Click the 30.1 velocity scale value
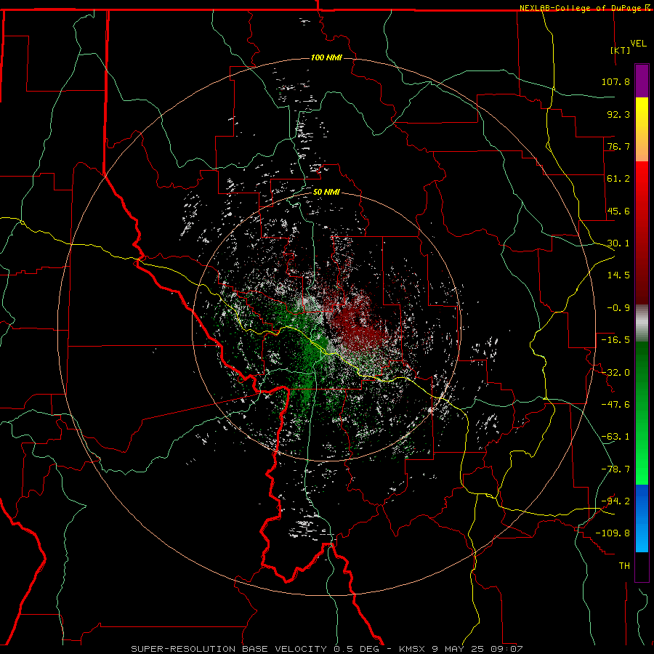This screenshot has height=654, width=654. 618,243
